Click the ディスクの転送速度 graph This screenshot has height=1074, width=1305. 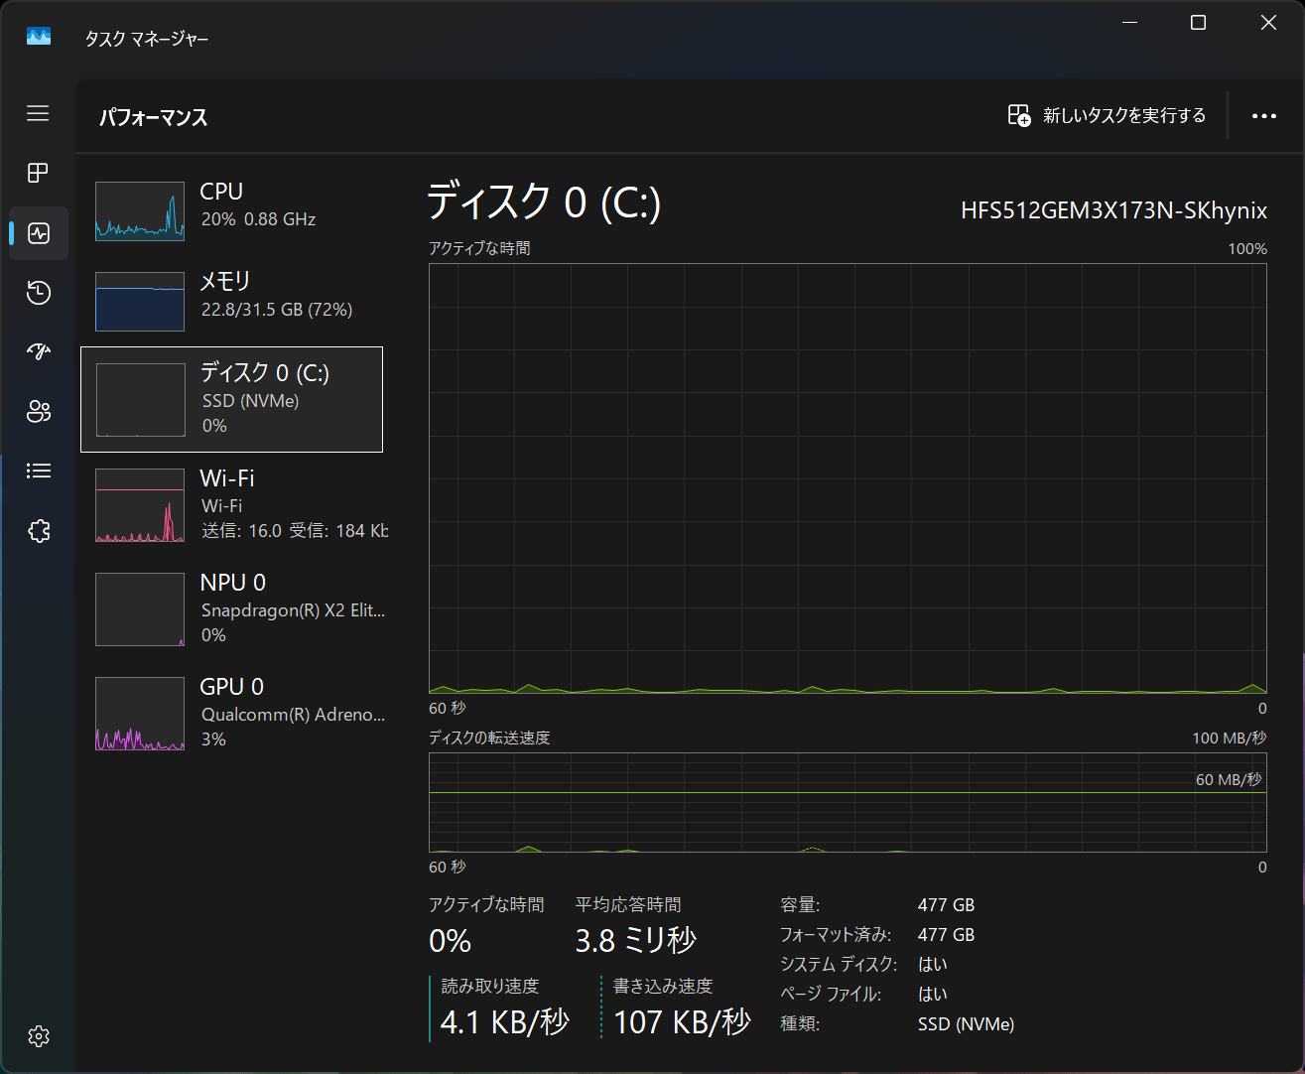pos(848,802)
